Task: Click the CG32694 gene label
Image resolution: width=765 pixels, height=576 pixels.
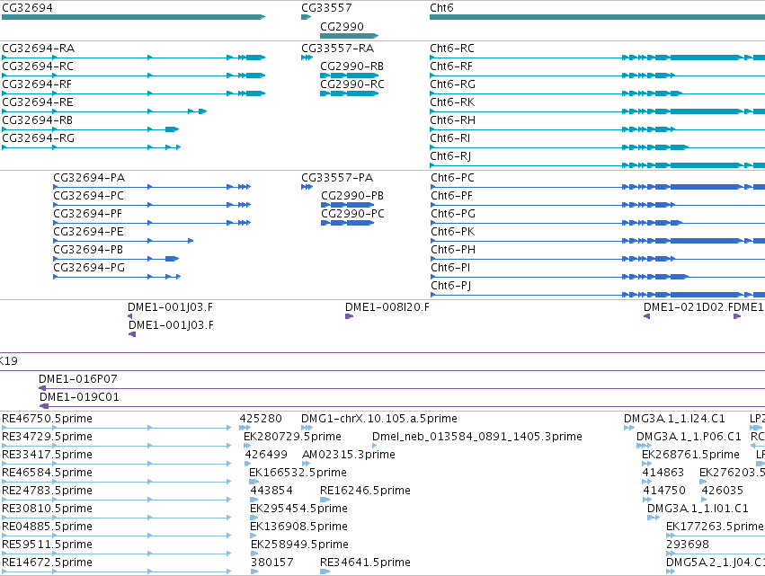Action: pyautogui.click(x=27, y=8)
